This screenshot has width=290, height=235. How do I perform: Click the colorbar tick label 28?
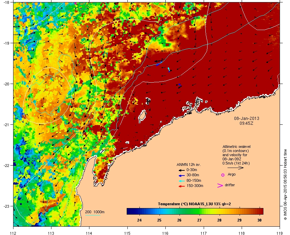[x=219, y=220]
